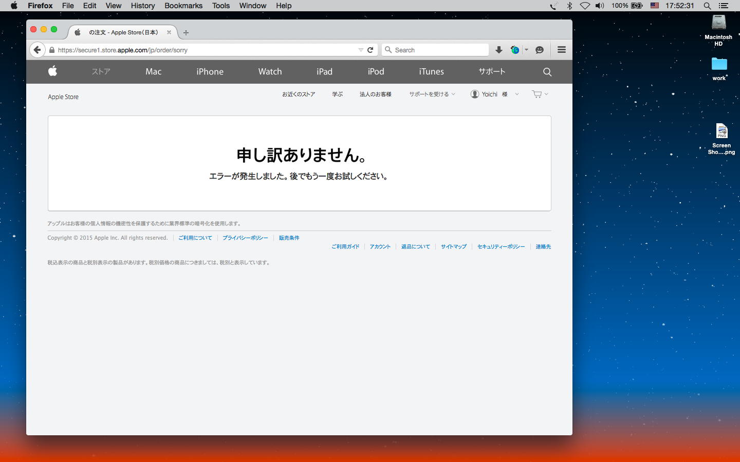Open the Firefox downloads arrow
Viewport: 740px width, 462px height.
point(498,50)
